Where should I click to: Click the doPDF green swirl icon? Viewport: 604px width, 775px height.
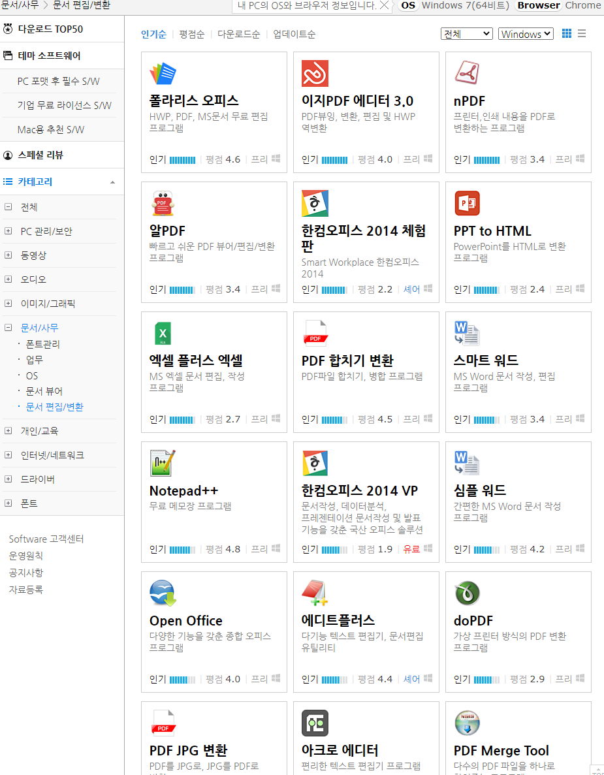467,593
